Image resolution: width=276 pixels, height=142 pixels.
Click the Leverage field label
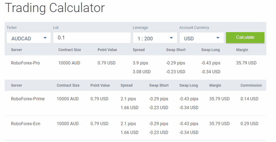140,28
